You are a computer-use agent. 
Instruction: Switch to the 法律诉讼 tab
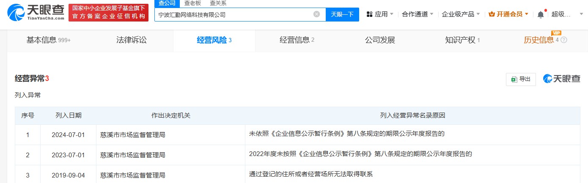132,40
